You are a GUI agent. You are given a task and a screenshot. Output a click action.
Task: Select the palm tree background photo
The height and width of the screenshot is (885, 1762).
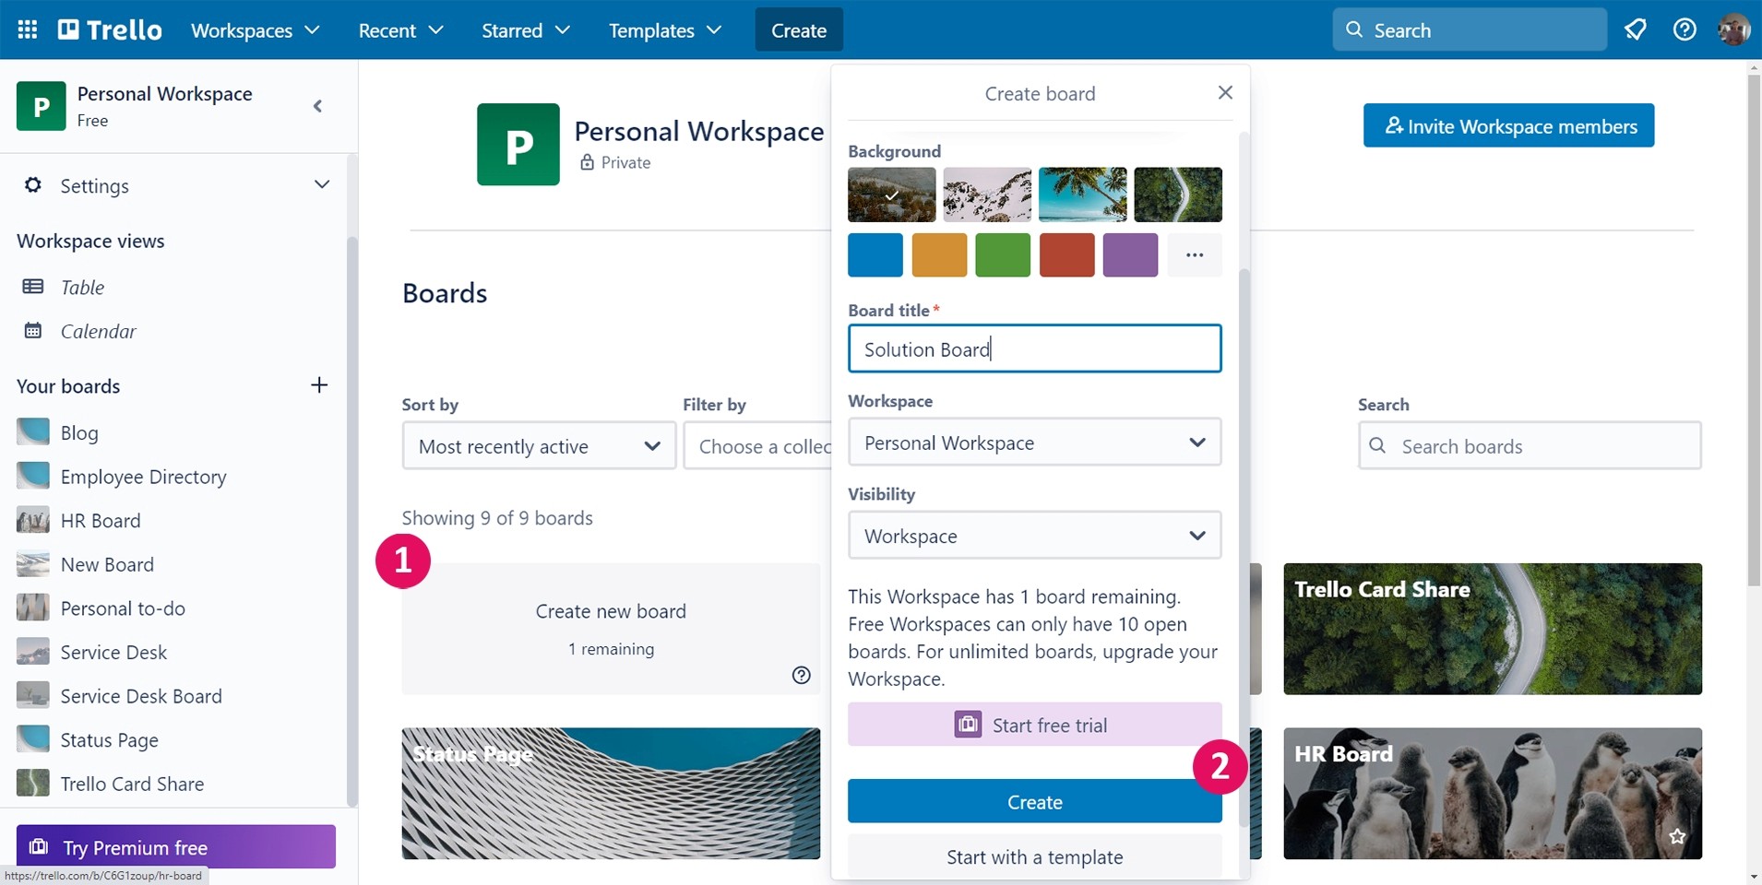[1083, 195]
